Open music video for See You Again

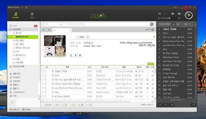pyautogui.click(x=148, y=80)
